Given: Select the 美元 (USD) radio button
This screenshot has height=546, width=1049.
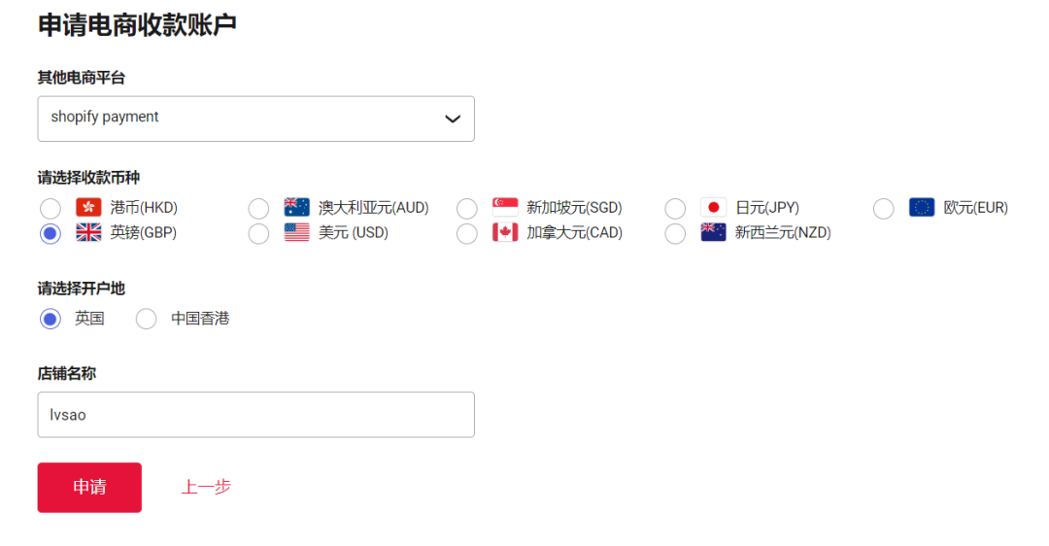Looking at the screenshot, I should (x=259, y=233).
